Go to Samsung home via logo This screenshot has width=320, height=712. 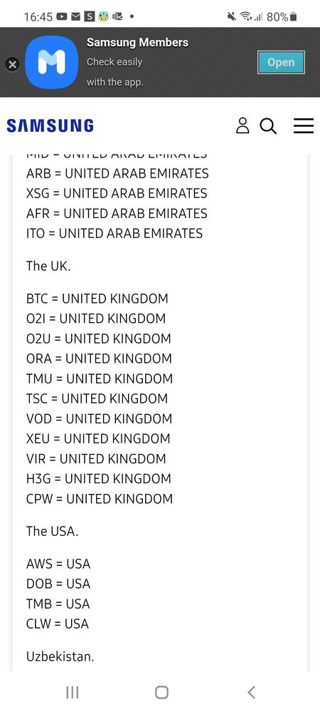(50, 125)
